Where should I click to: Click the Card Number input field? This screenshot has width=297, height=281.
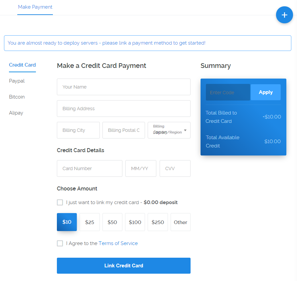(x=89, y=168)
